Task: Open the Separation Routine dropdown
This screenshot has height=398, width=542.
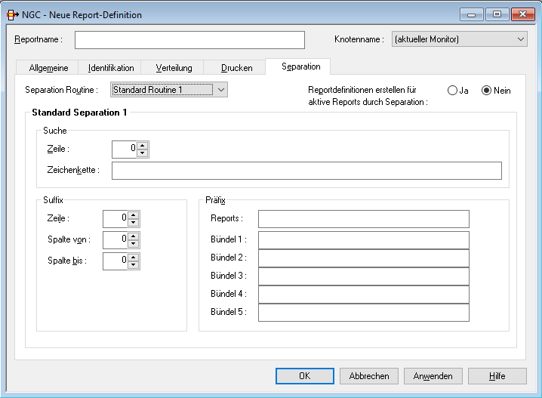Action: coord(220,91)
